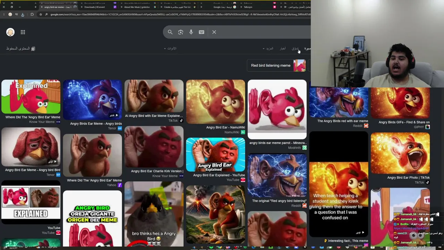Open the 'angry birds ear meme parrot' image
This screenshot has width=444, height=250.
point(277,110)
